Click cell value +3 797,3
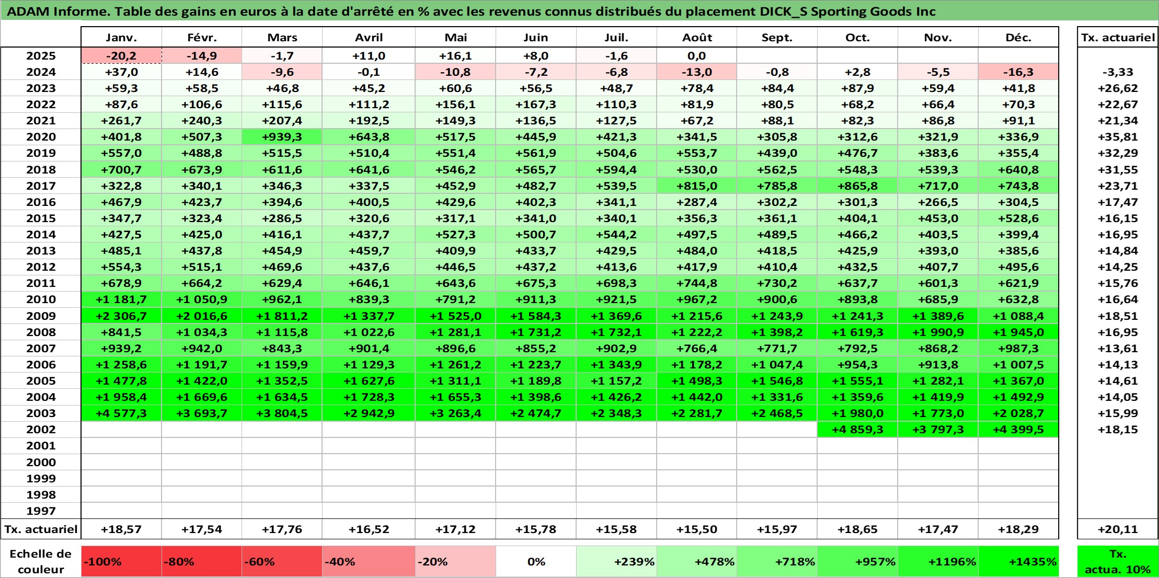This screenshot has height=578, width=1159. pyautogui.click(x=938, y=430)
